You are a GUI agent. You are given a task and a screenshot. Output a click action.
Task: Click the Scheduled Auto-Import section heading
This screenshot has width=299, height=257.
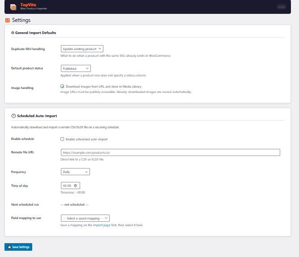click(36, 116)
